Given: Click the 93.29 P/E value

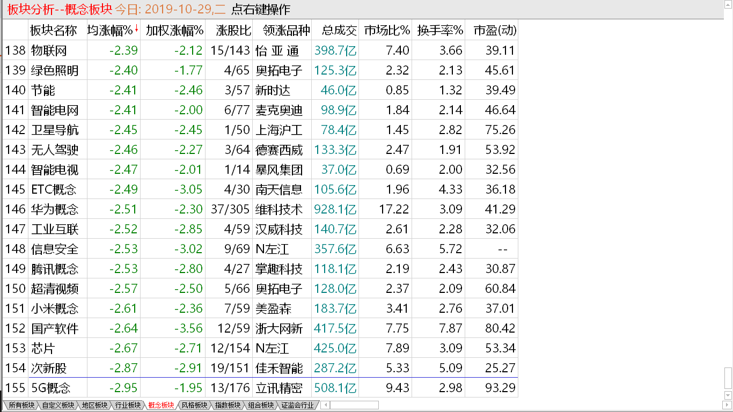Looking at the screenshot, I should (x=500, y=388).
